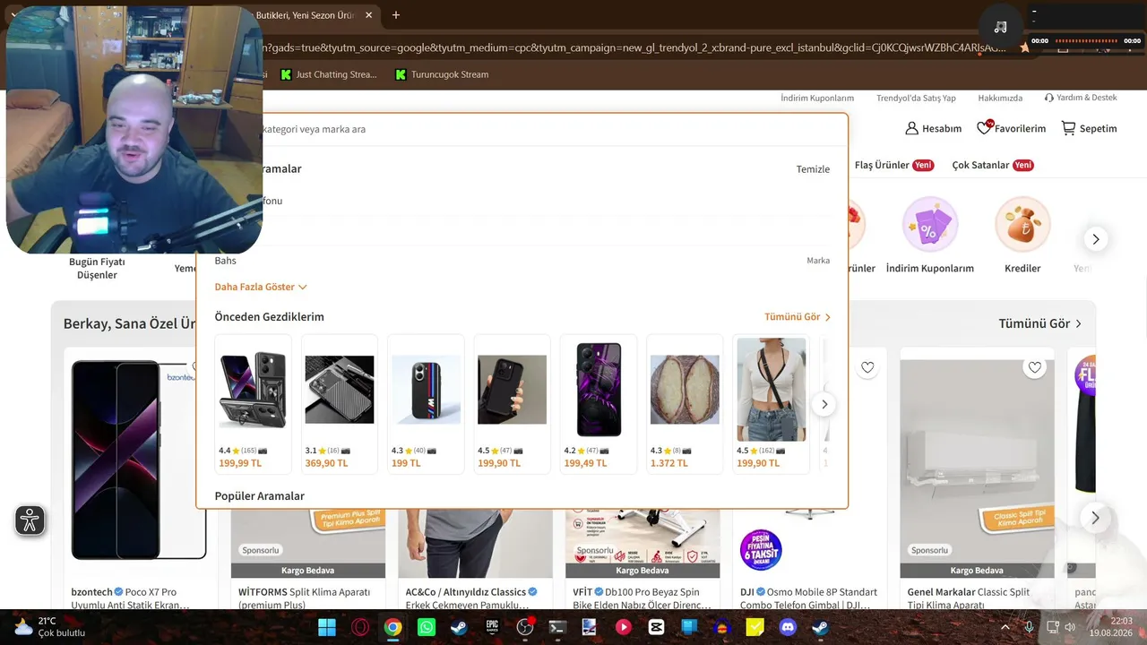This screenshot has width=1147, height=645.
Task: Open the 199,90 TL black case thumbnail
Action: [x=512, y=389]
